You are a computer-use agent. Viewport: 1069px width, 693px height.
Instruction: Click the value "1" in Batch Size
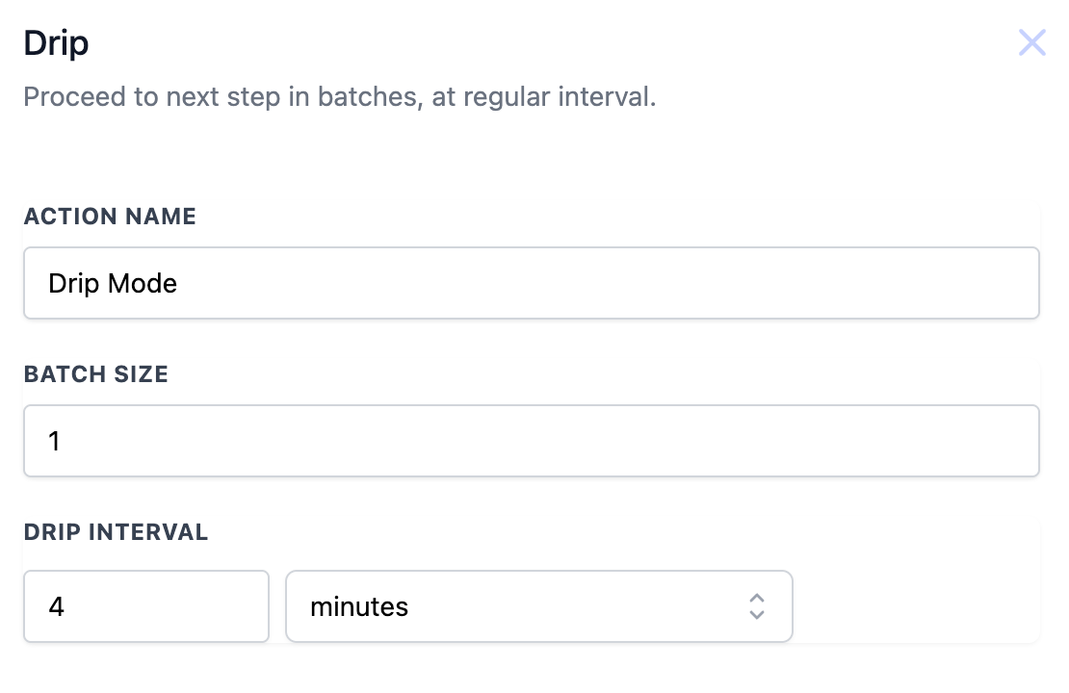pyautogui.click(x=54, y=441)
